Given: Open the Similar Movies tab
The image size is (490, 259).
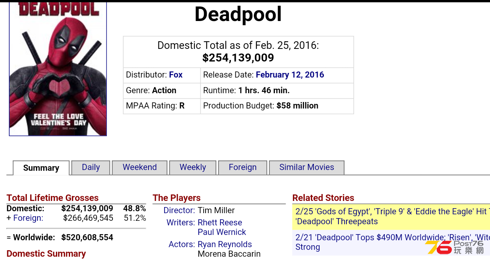Looking at the screenshot, I should coord(307,167).
